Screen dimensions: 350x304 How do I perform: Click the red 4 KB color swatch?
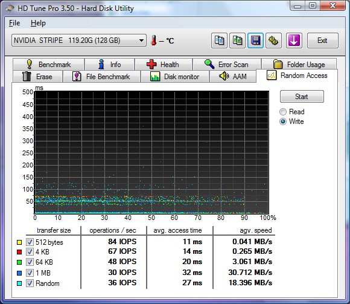pyautogui.click(x=19, y=252)
